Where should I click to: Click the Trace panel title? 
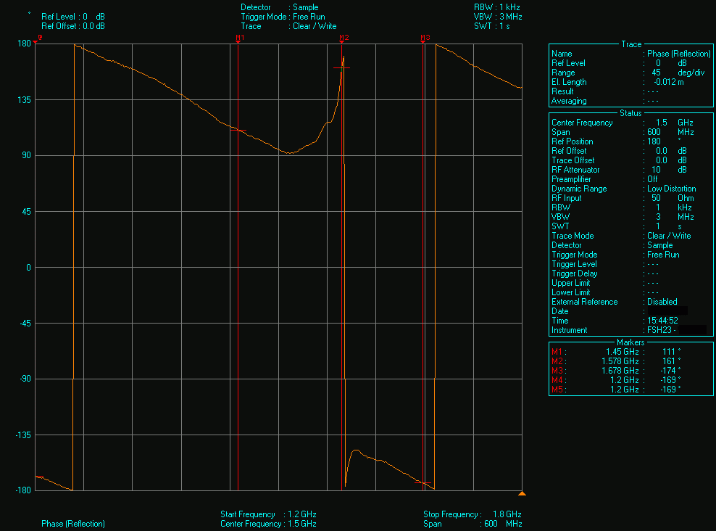631,44
